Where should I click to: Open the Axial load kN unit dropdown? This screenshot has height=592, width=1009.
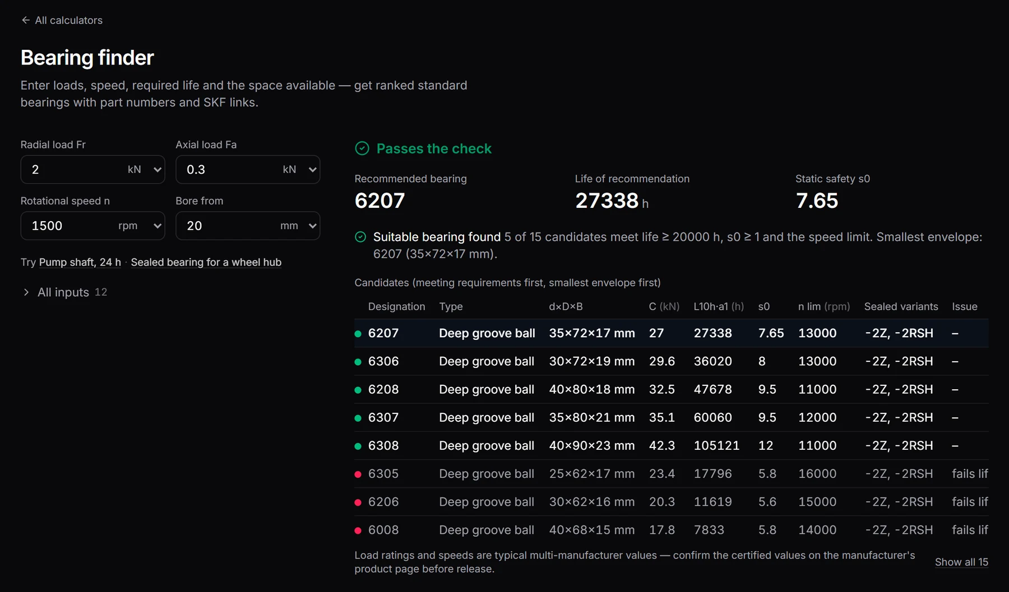300,170
